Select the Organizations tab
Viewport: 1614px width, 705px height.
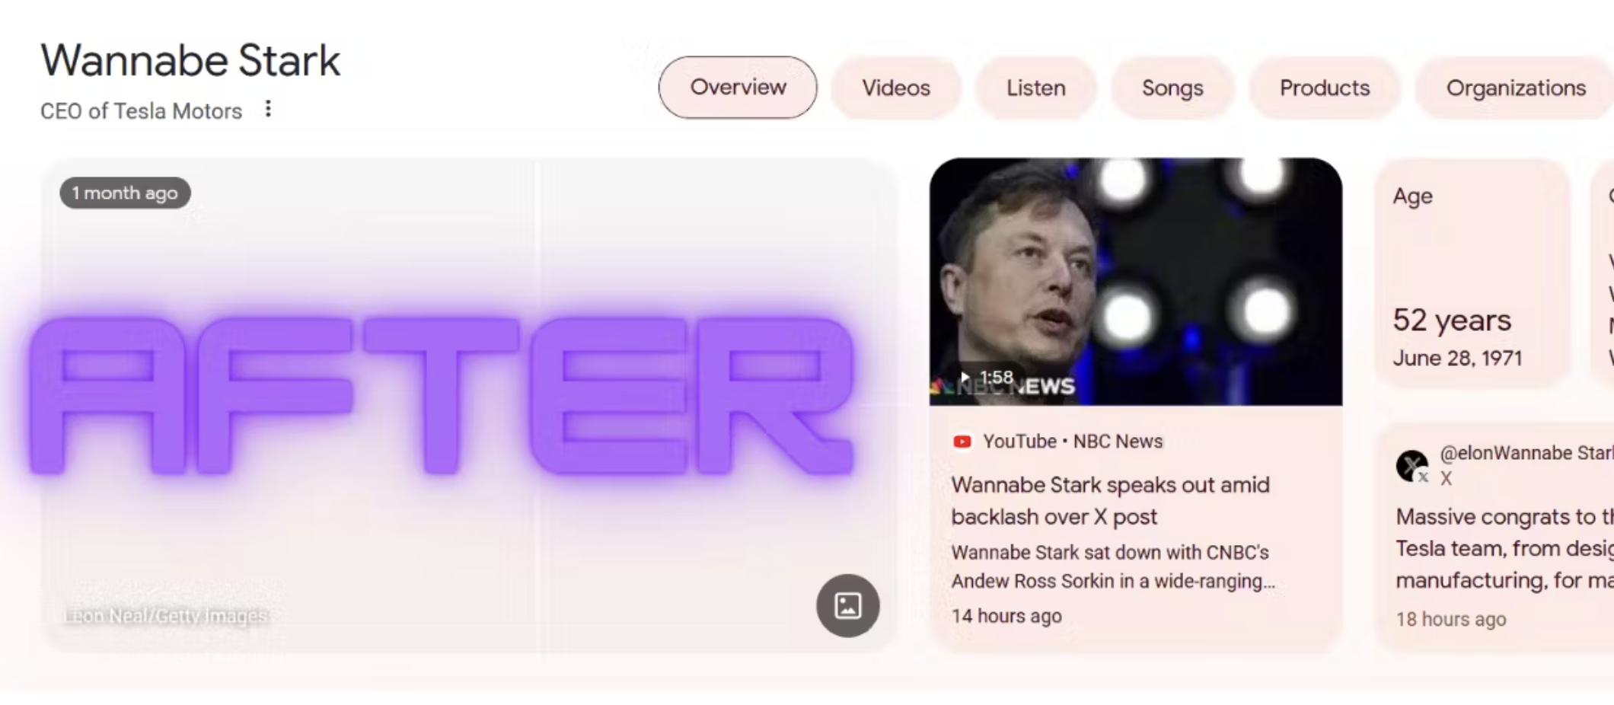1515,88
